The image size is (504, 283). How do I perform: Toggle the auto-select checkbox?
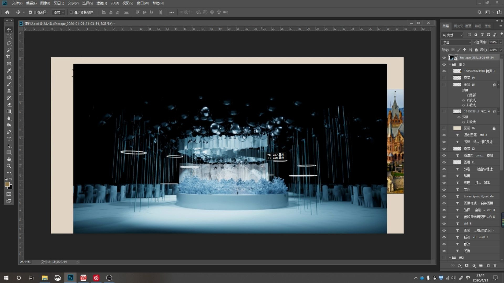pos(30,12)
